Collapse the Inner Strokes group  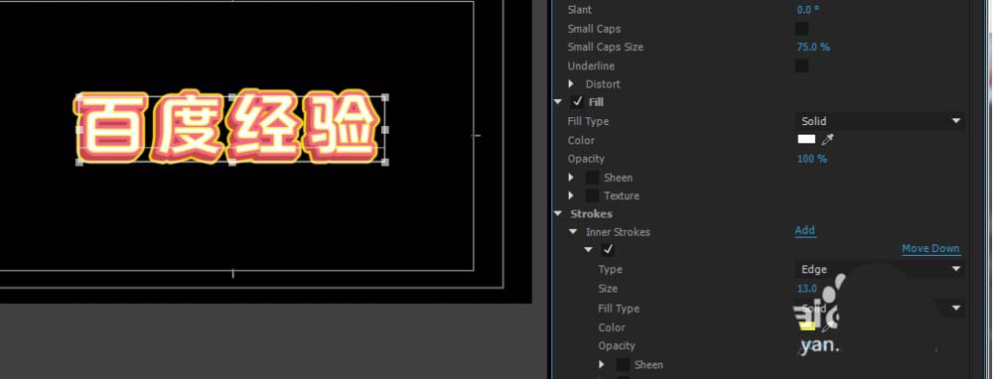[573, 232]
